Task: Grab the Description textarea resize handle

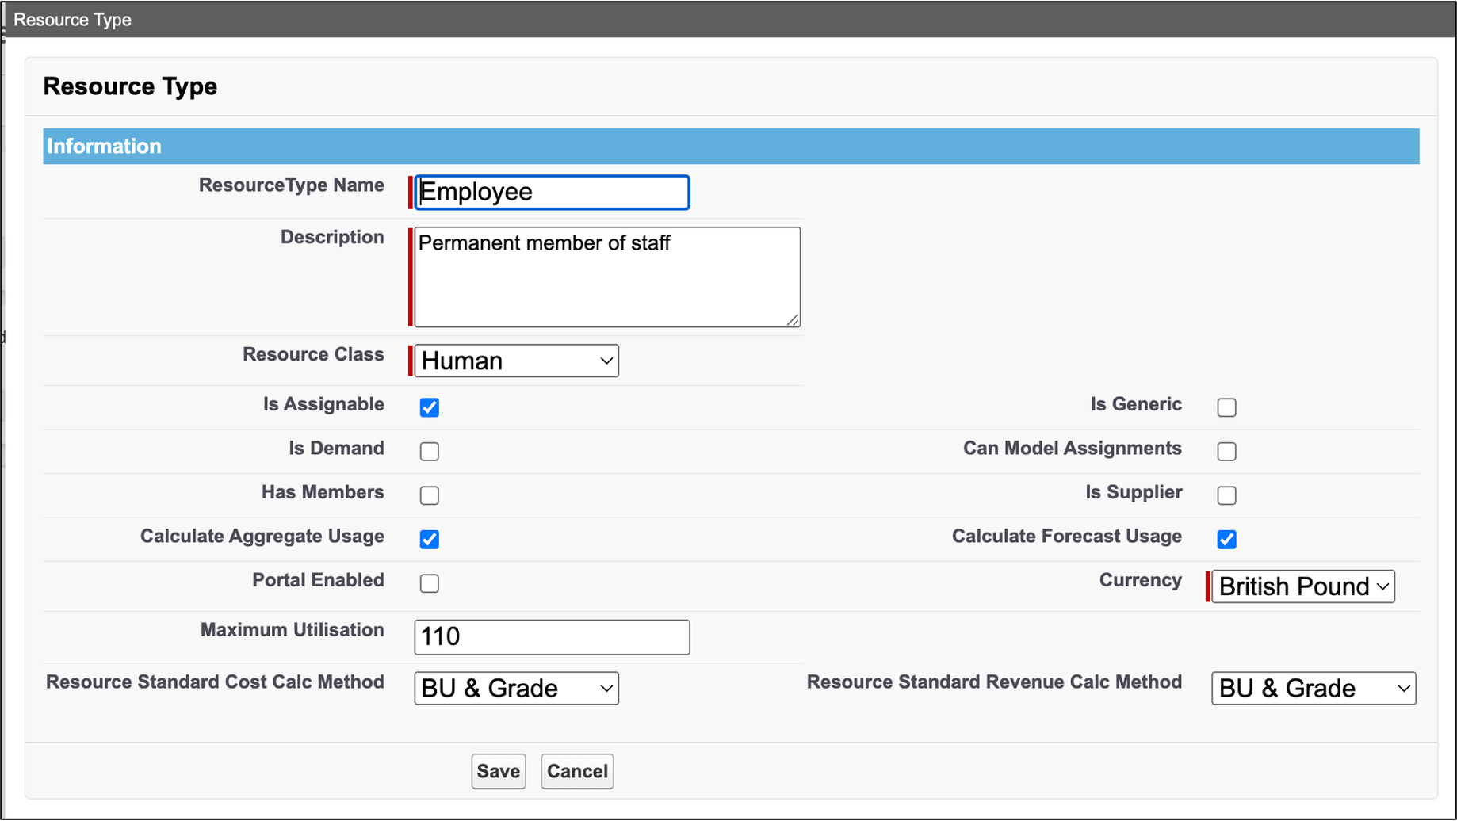Action: [x=793, y=319]
